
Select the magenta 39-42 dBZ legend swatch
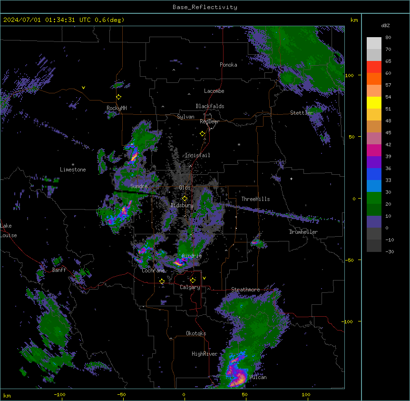click(374, 150)
